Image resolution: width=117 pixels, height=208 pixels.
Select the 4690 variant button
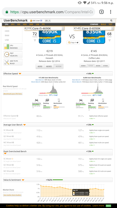click(40, 66)
